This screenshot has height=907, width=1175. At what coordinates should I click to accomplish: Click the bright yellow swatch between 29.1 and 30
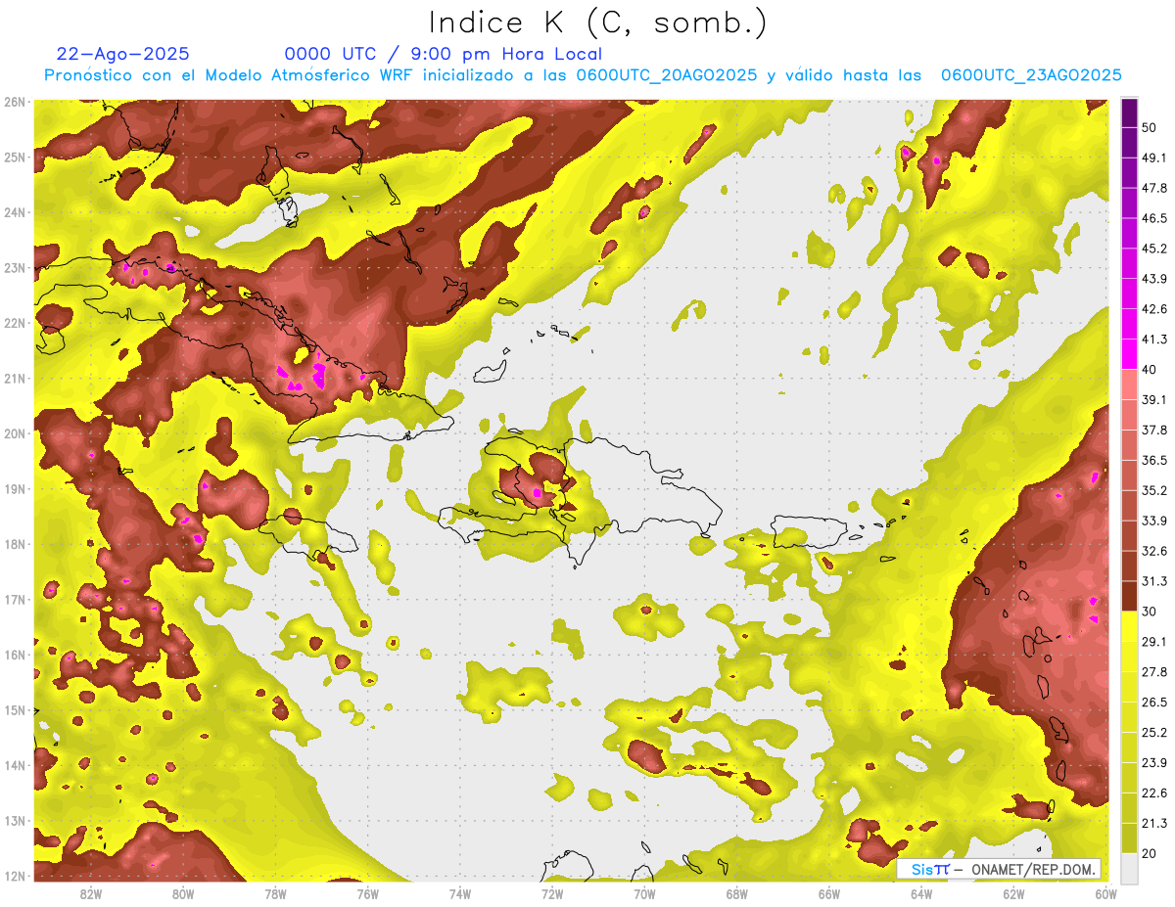click(x=1129, y=627)
